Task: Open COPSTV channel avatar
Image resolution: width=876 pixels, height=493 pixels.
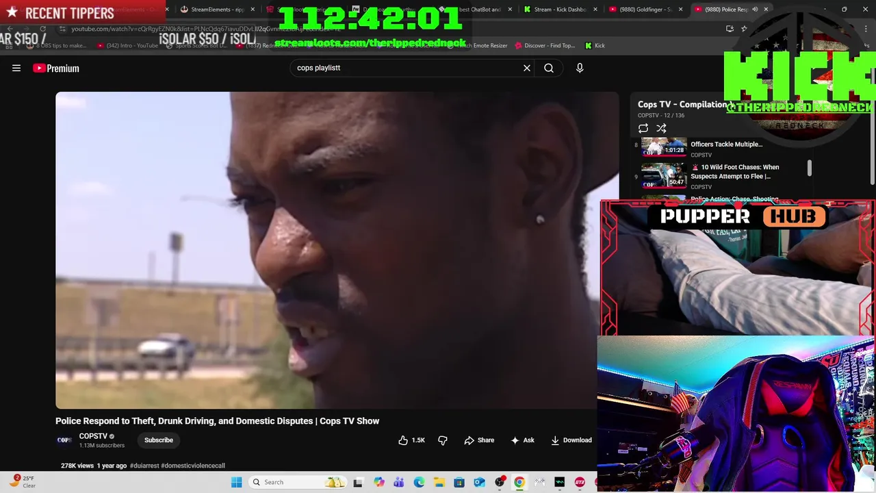Action: pyautogui.click(x=64, y=440)
